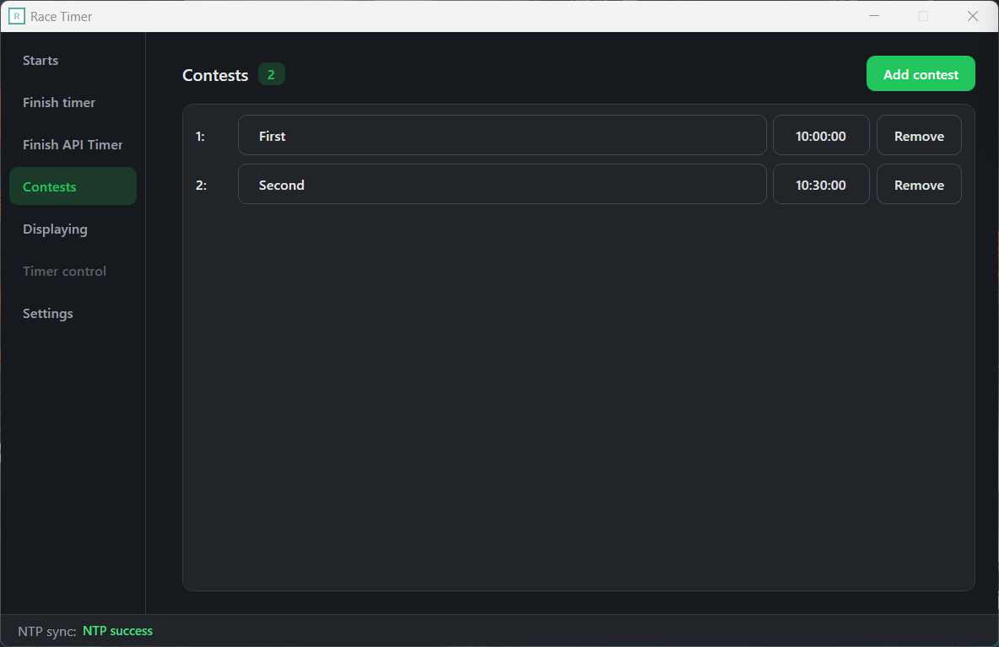Minimize the Race Timer window
This screenshot has width=999, height=647.
(x=874, y=16)
